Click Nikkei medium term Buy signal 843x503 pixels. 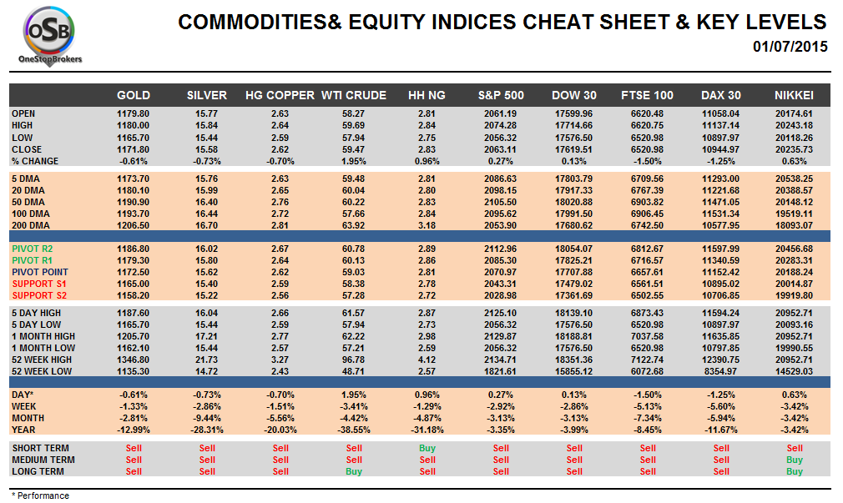pos(794,460)
